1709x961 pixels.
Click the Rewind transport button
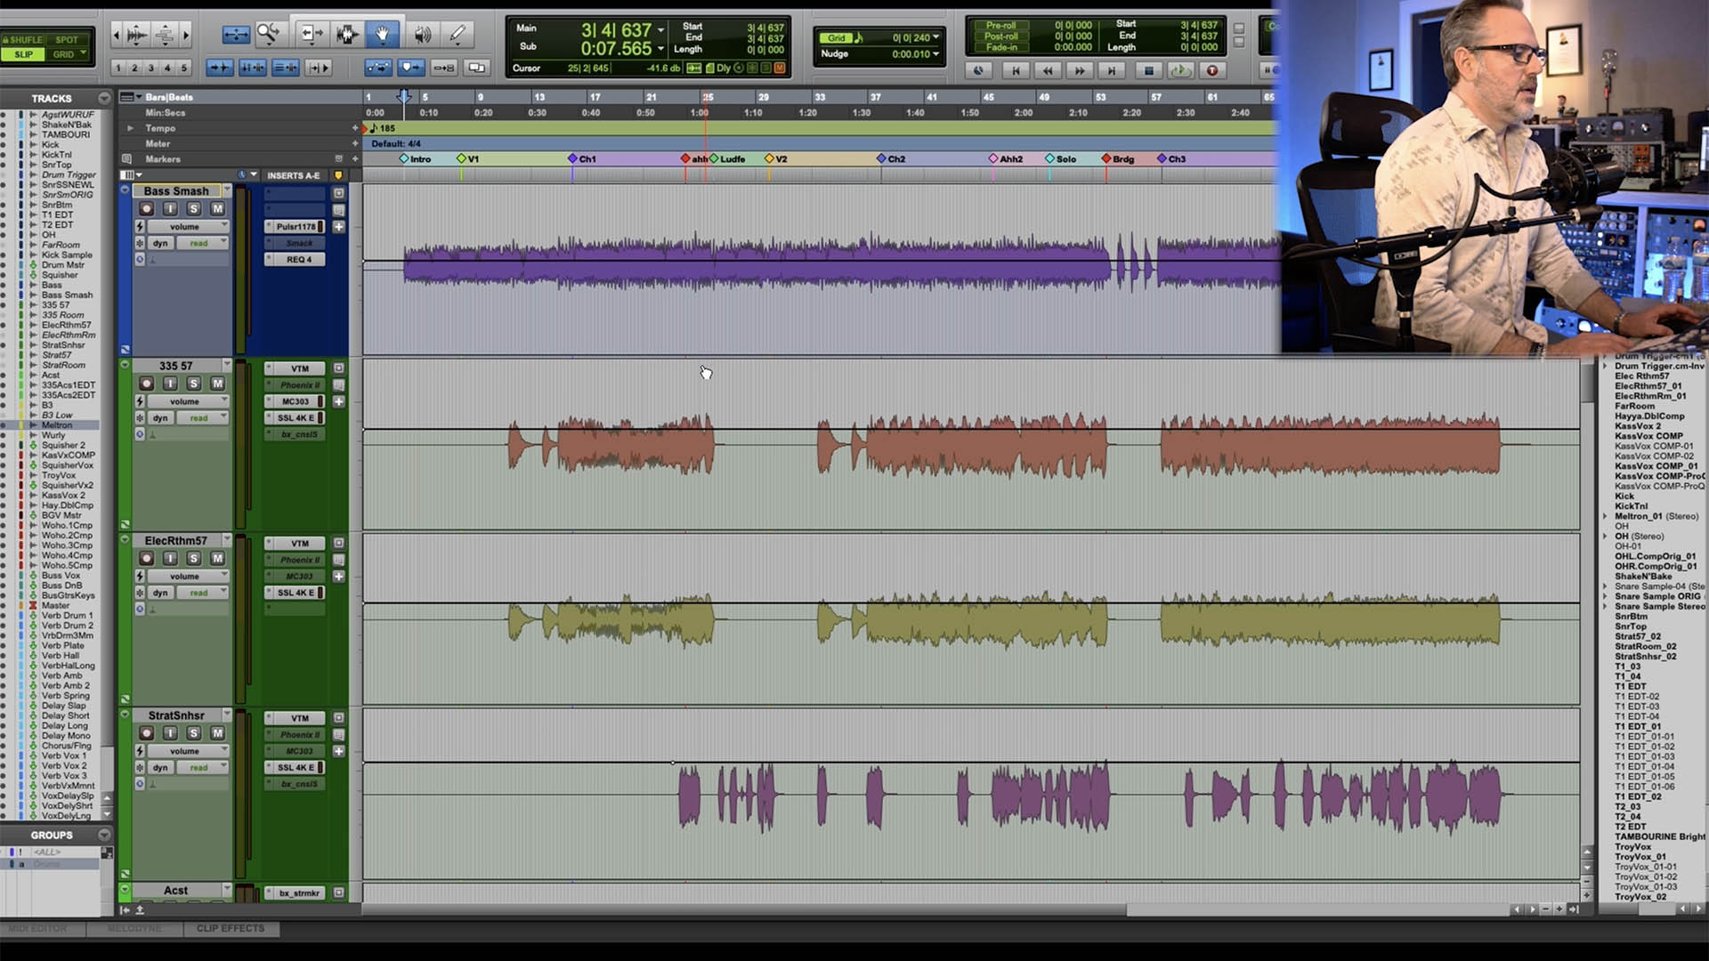click(1048, 70)
